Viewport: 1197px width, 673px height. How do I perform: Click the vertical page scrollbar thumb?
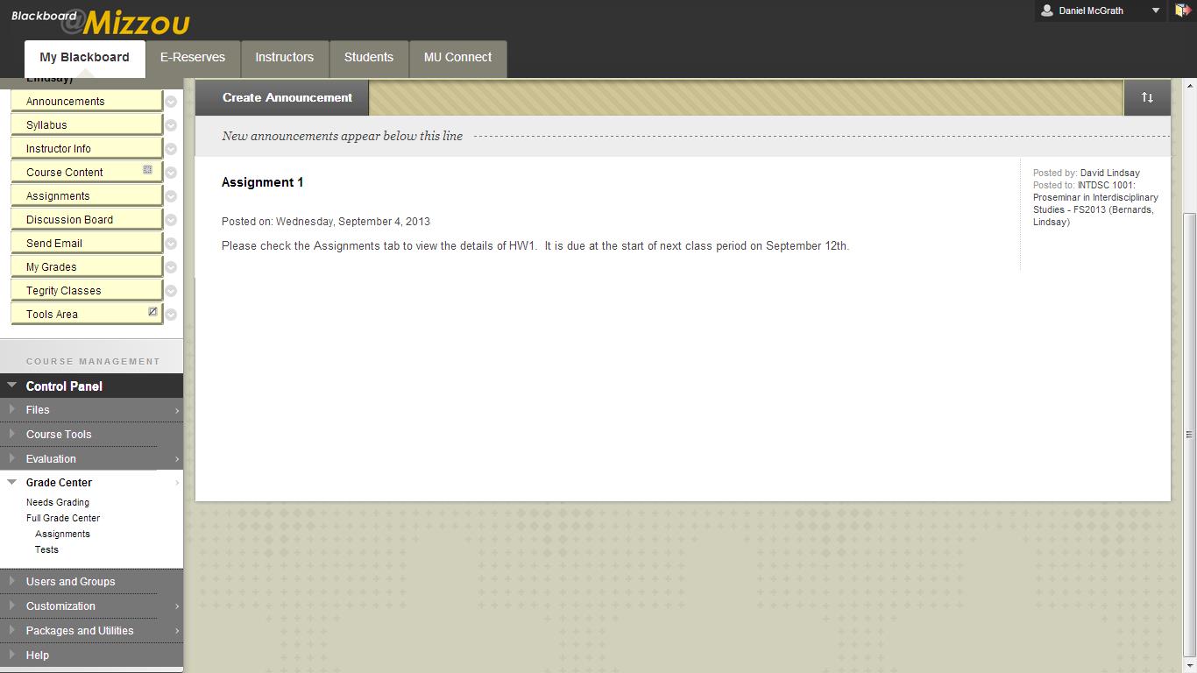point(1189,434)
